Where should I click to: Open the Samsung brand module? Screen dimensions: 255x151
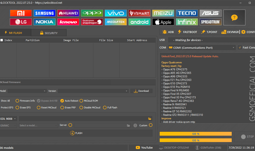tap(44, 13)
